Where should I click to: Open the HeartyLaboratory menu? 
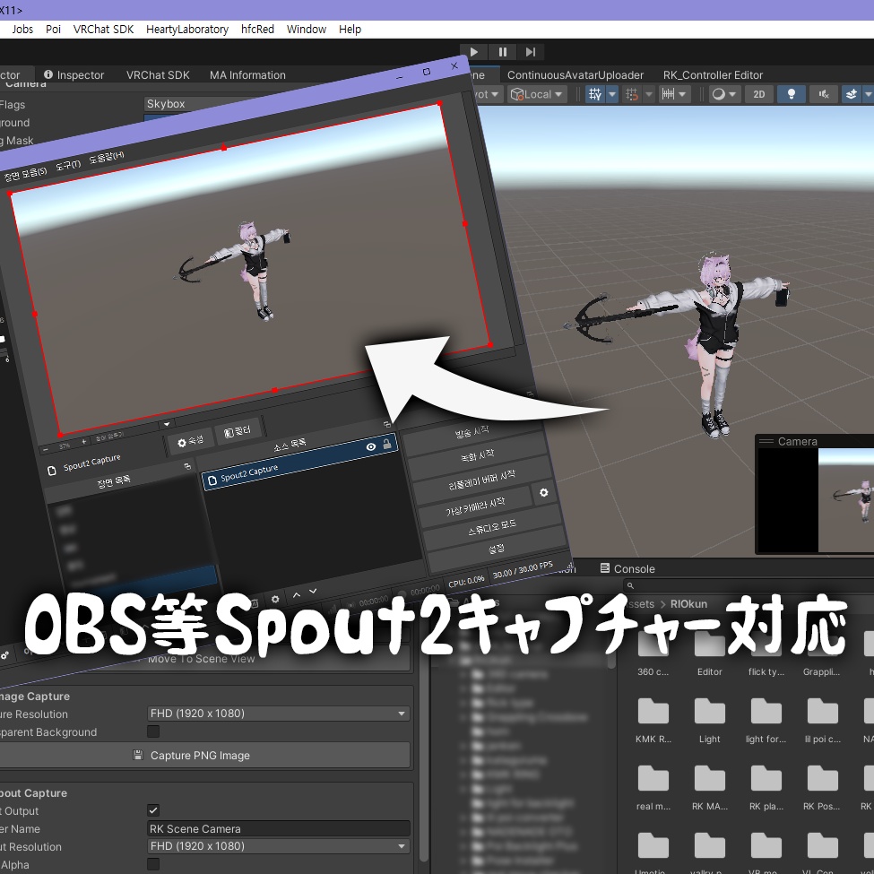186,29
